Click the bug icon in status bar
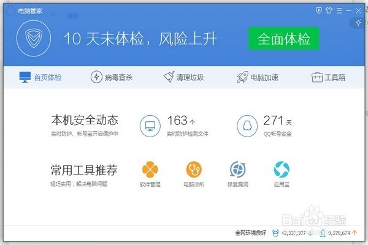The width and height of the screenshot is (368, 245). tap(275, 233)
